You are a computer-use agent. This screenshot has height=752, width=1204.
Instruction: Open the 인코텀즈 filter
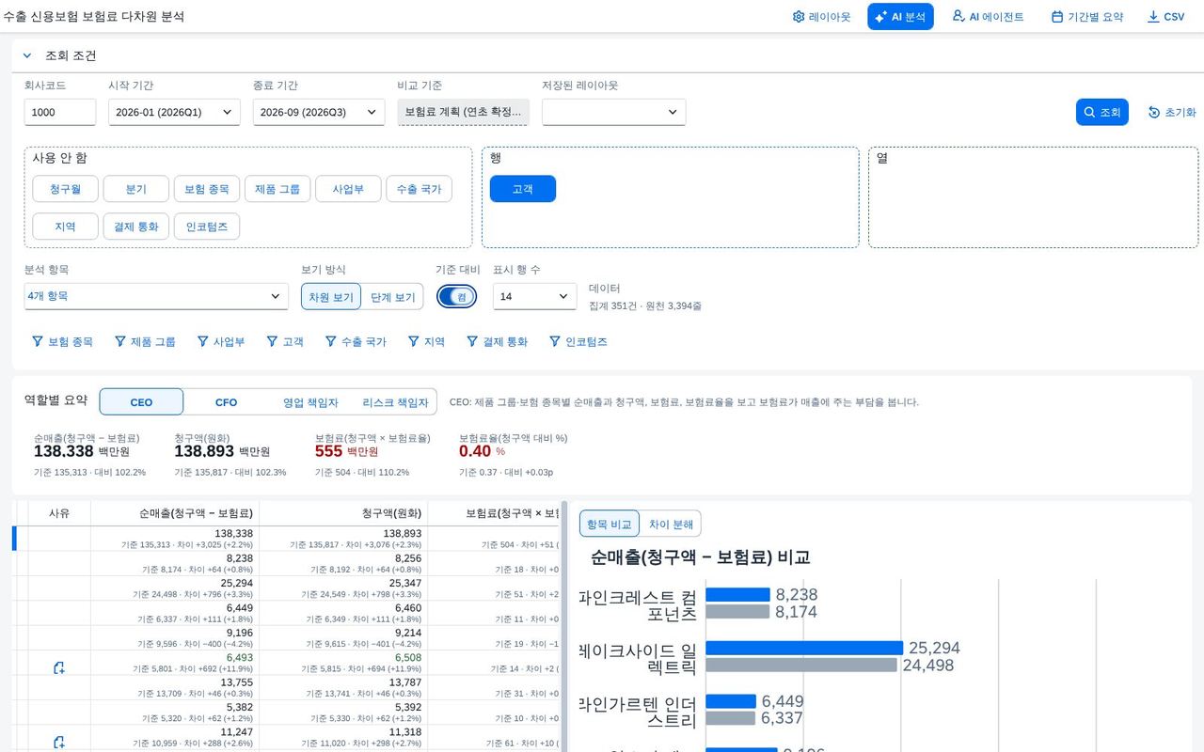click(578, 341)
